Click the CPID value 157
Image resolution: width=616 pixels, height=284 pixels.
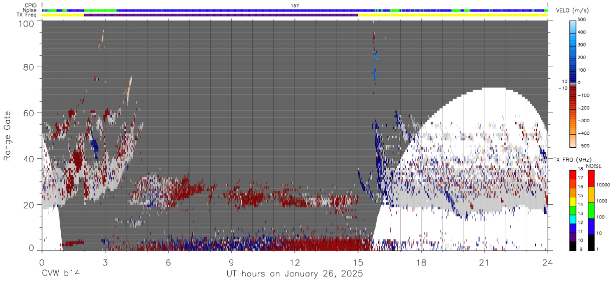pyautogui.click(x=295, y=6)
